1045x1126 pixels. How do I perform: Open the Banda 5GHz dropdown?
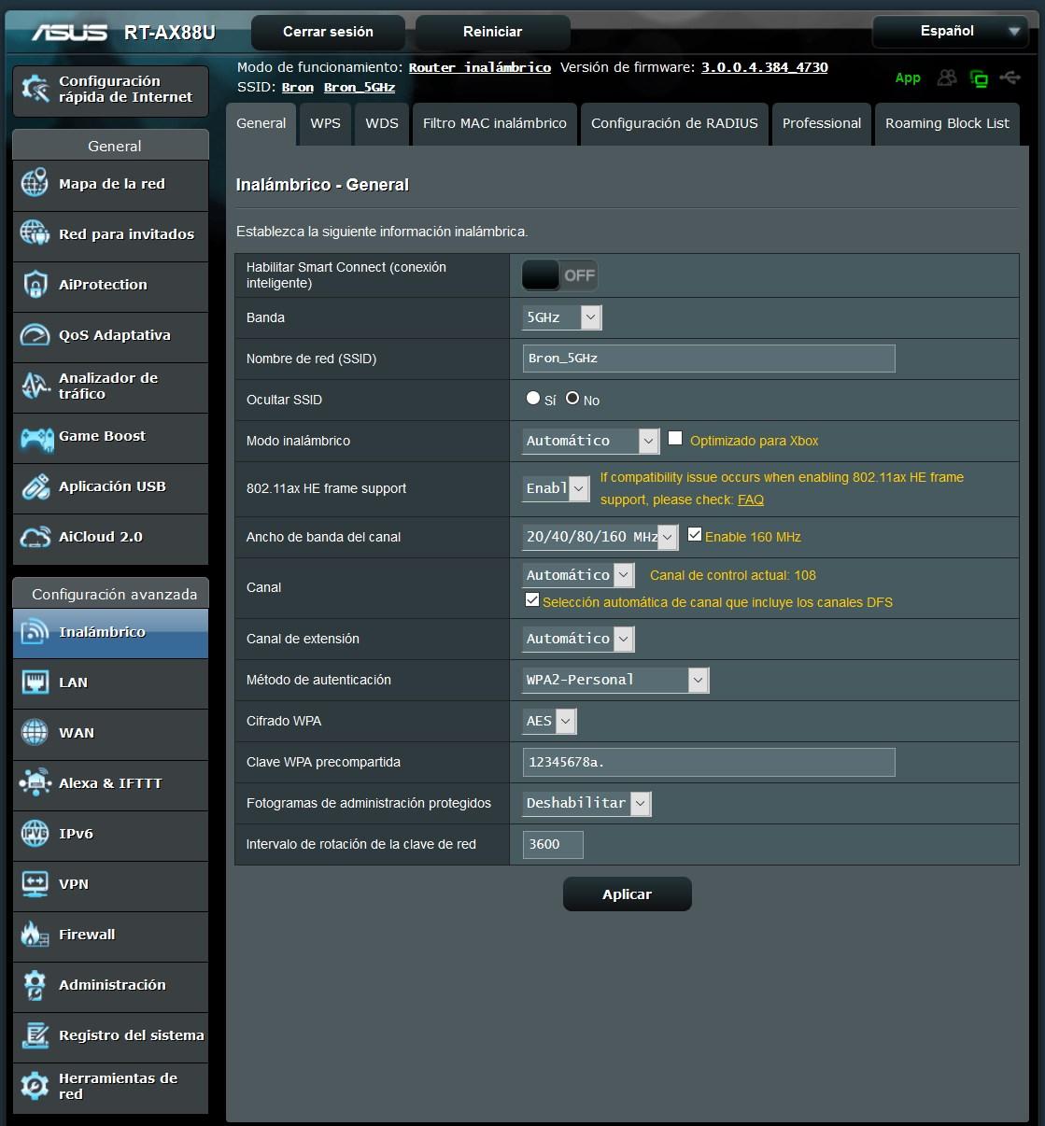click(x=561, y=317)
